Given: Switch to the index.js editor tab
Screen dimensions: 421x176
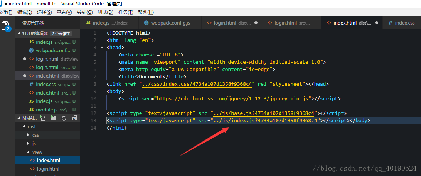Looking at the screenshot, I should pos(109,23).
